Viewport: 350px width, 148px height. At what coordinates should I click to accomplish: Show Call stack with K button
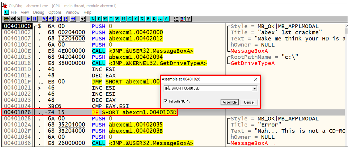[x=142, y=19]
